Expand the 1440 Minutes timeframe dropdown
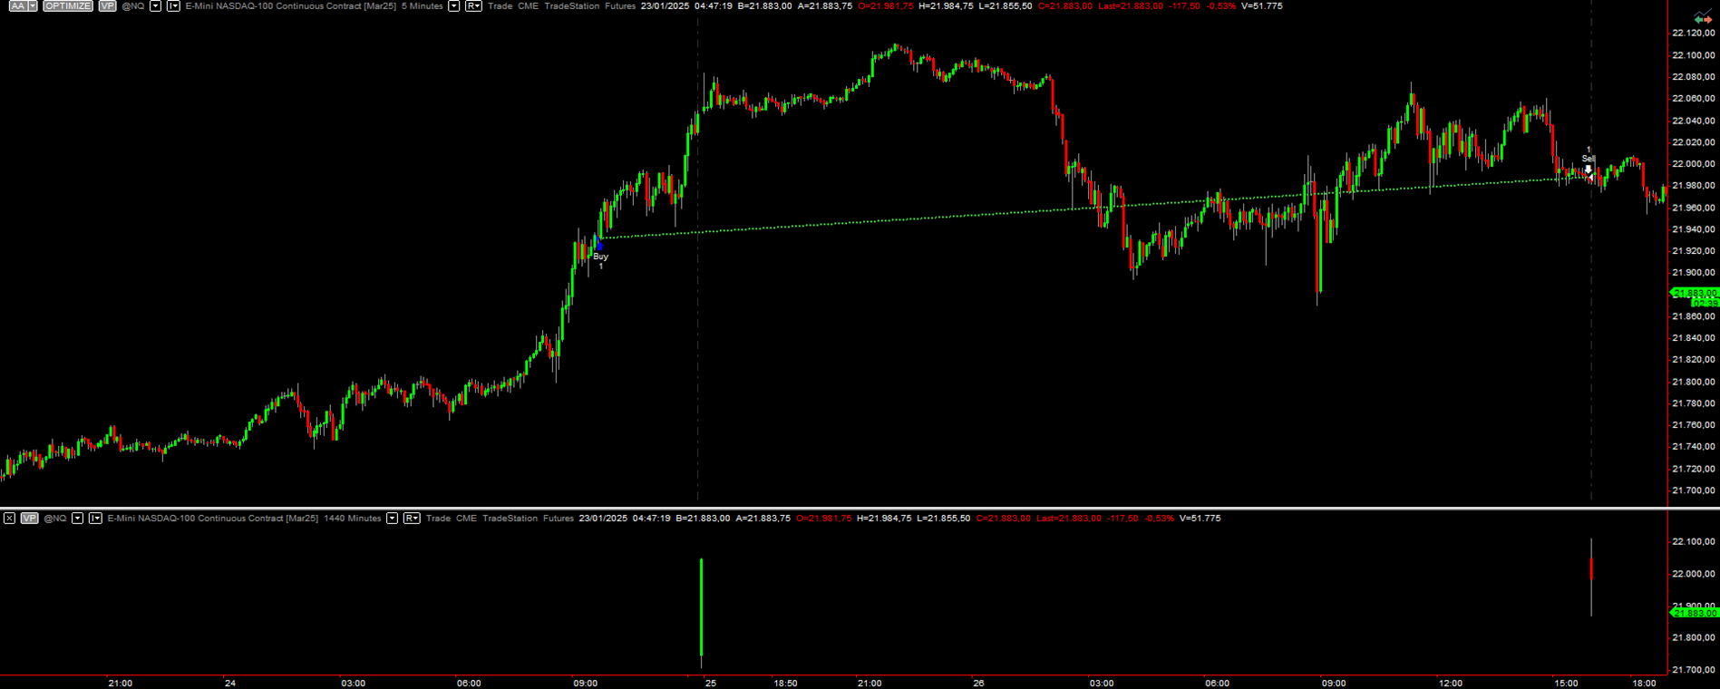This screenshot has height=689, width=1720. click(392, 519)
